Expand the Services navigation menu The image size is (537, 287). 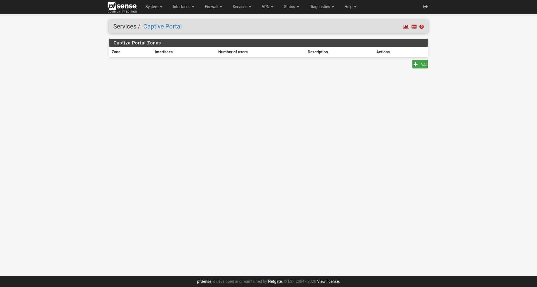(242, 7)
